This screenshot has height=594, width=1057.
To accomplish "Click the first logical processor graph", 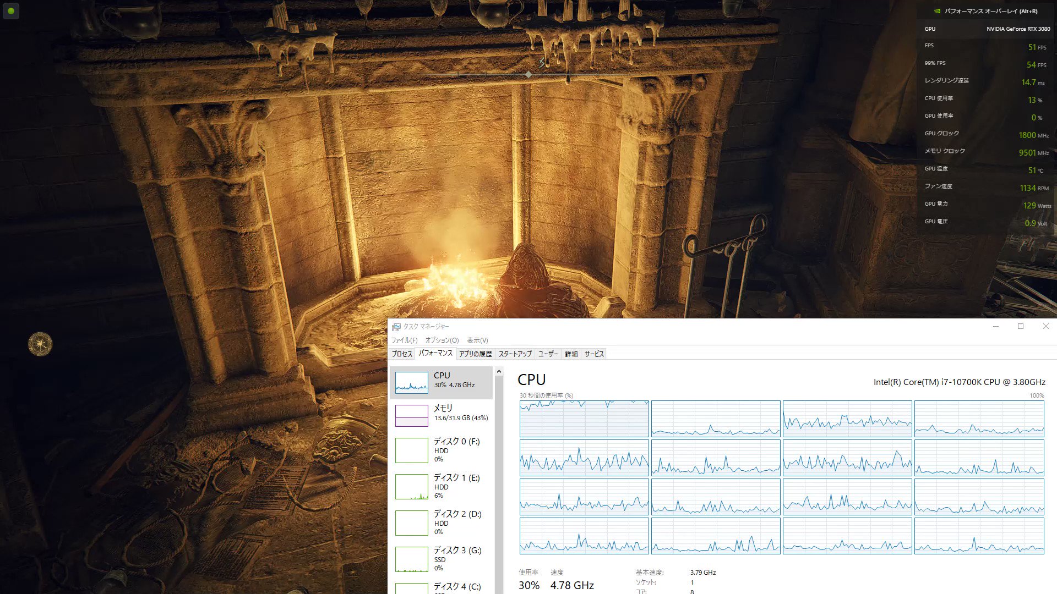I will pos(584,419).
